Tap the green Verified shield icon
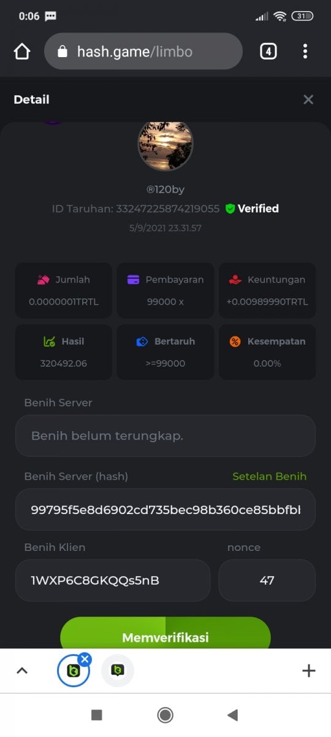331x737 pixels. (230, 209)
